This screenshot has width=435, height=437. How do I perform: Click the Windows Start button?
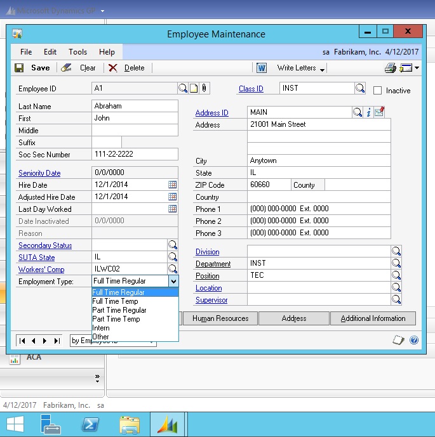15,424
